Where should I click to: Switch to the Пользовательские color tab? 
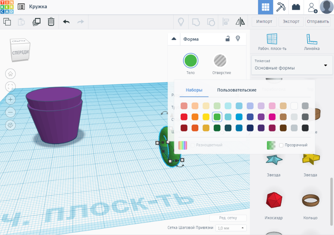coord(237,90)
